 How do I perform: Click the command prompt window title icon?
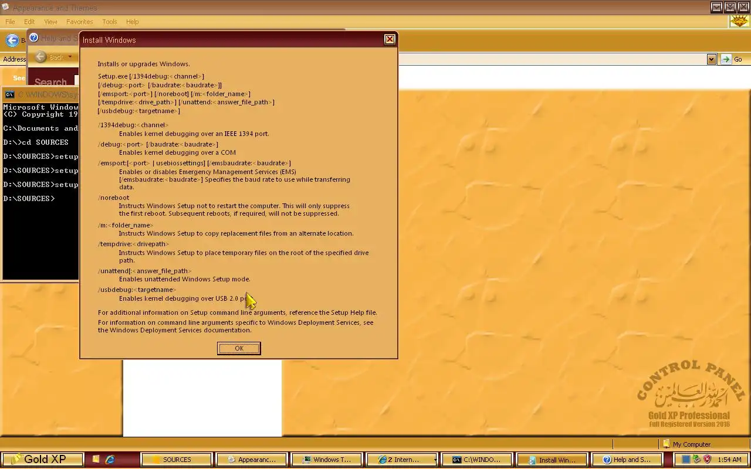point(10,94)
